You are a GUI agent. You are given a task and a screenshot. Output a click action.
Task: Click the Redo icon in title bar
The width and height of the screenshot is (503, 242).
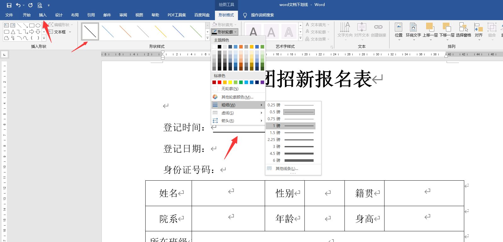[x=30, y=5]
